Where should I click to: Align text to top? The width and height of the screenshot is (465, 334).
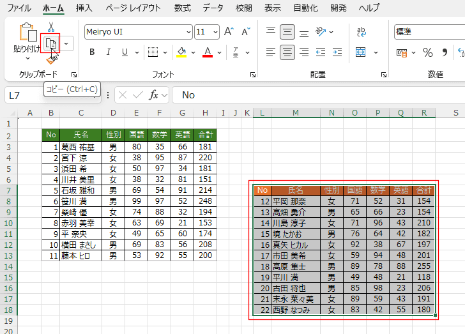(x=270, y=31)
